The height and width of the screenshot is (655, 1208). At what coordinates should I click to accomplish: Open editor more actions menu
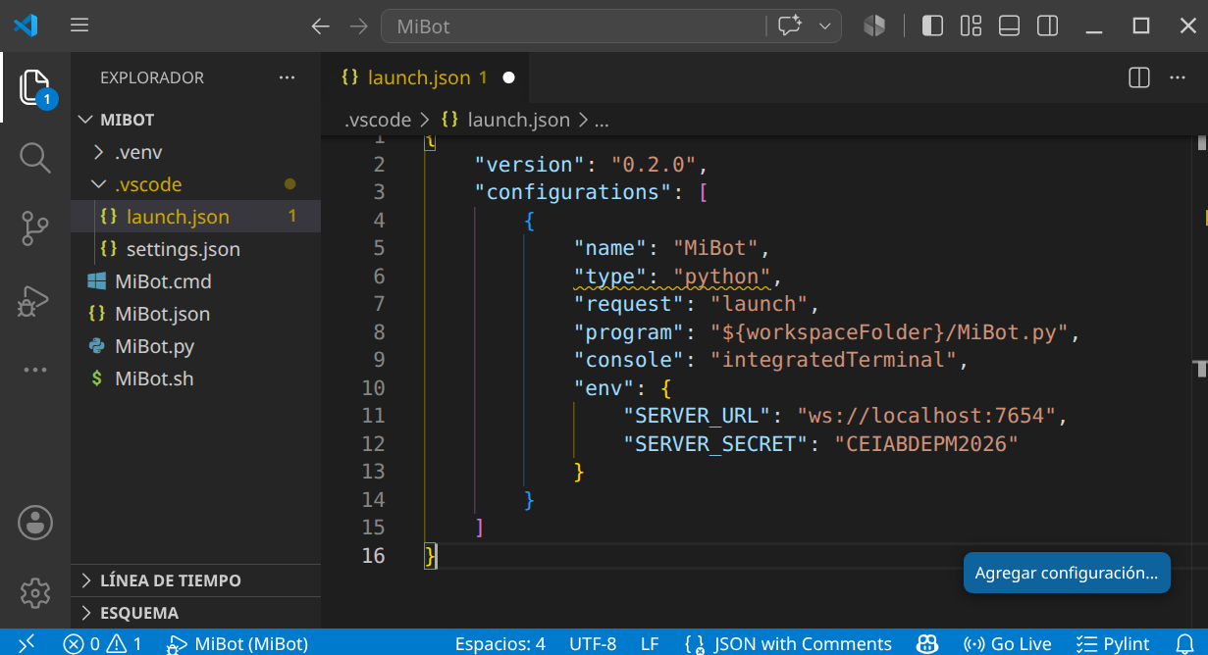click(1177, 77)
